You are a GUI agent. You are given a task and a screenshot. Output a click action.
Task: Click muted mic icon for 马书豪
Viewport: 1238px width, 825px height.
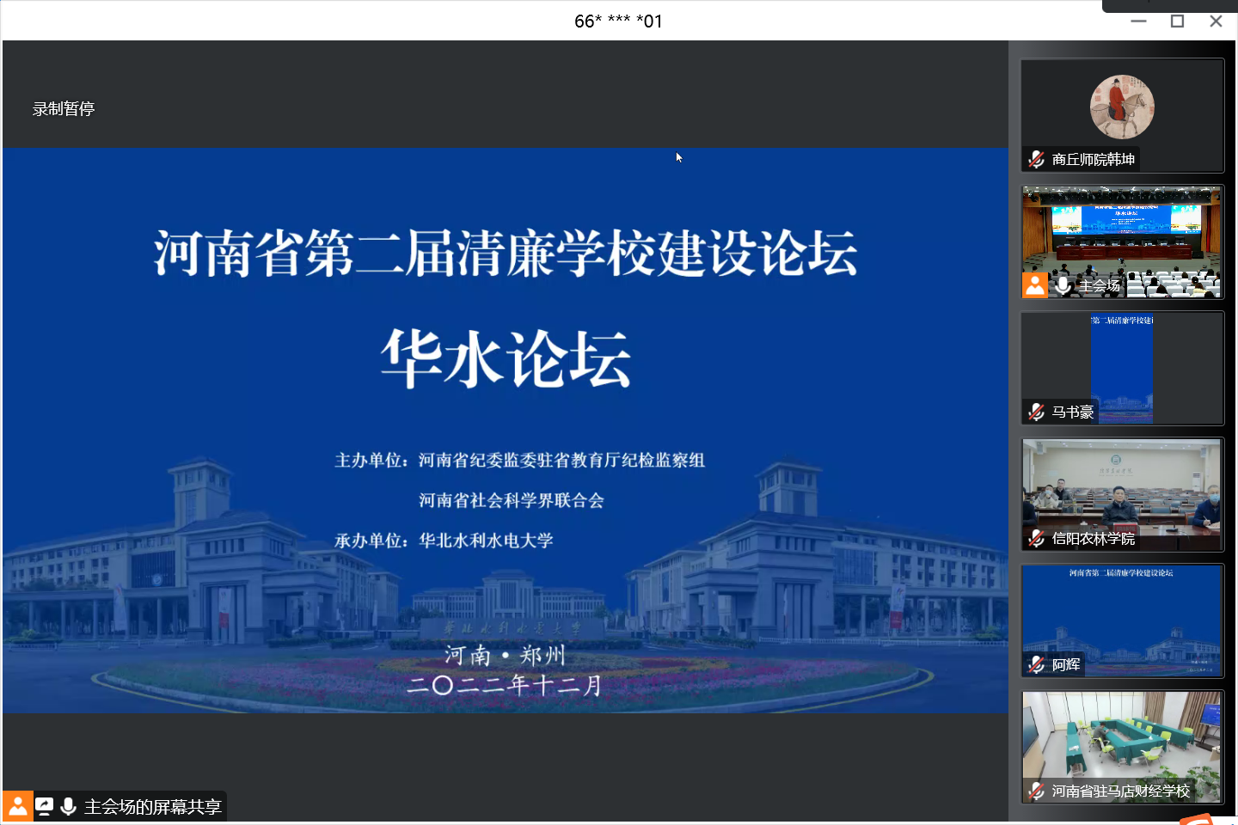click(x=1037, y=412)
